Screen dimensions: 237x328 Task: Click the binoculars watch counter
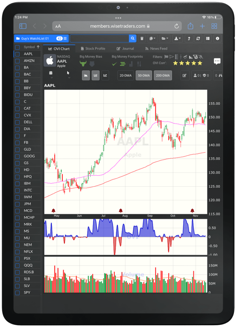coord(218,76)
